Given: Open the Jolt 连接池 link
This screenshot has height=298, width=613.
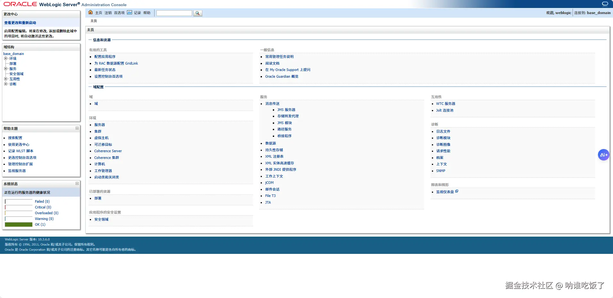Looking at the screenshot, I should coord(445,110).
